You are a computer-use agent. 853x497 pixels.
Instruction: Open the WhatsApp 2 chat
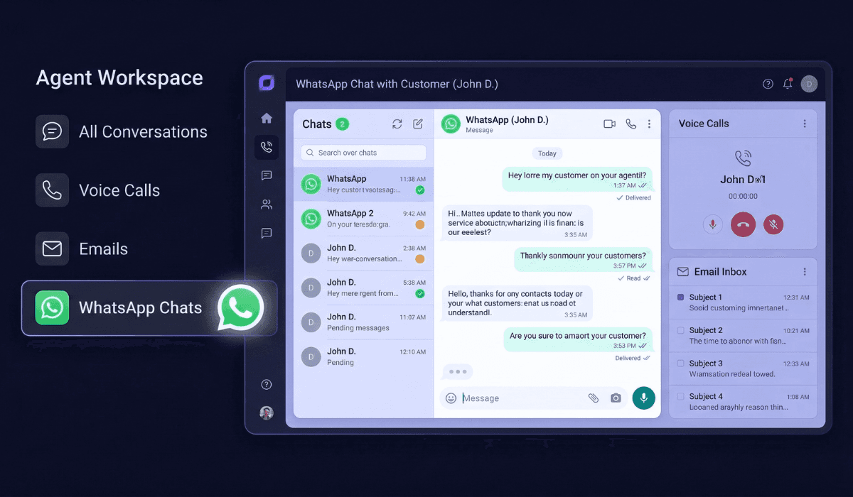tap(363, 219)
